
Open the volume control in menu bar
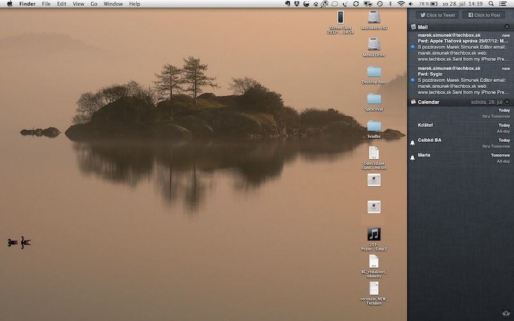coord(411,4)
